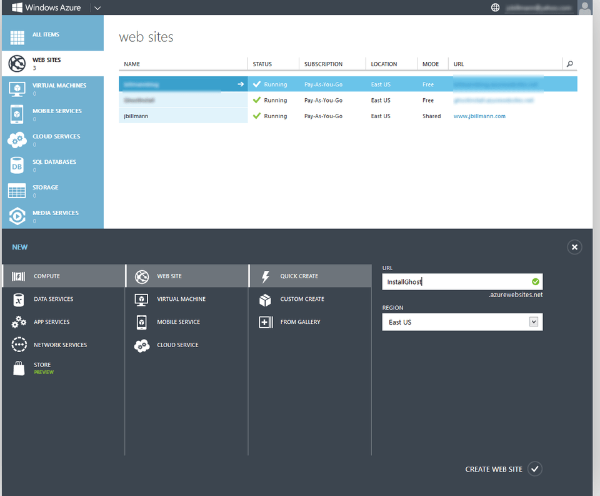
Task: Select the Network Services category
Action: point(64,345)
